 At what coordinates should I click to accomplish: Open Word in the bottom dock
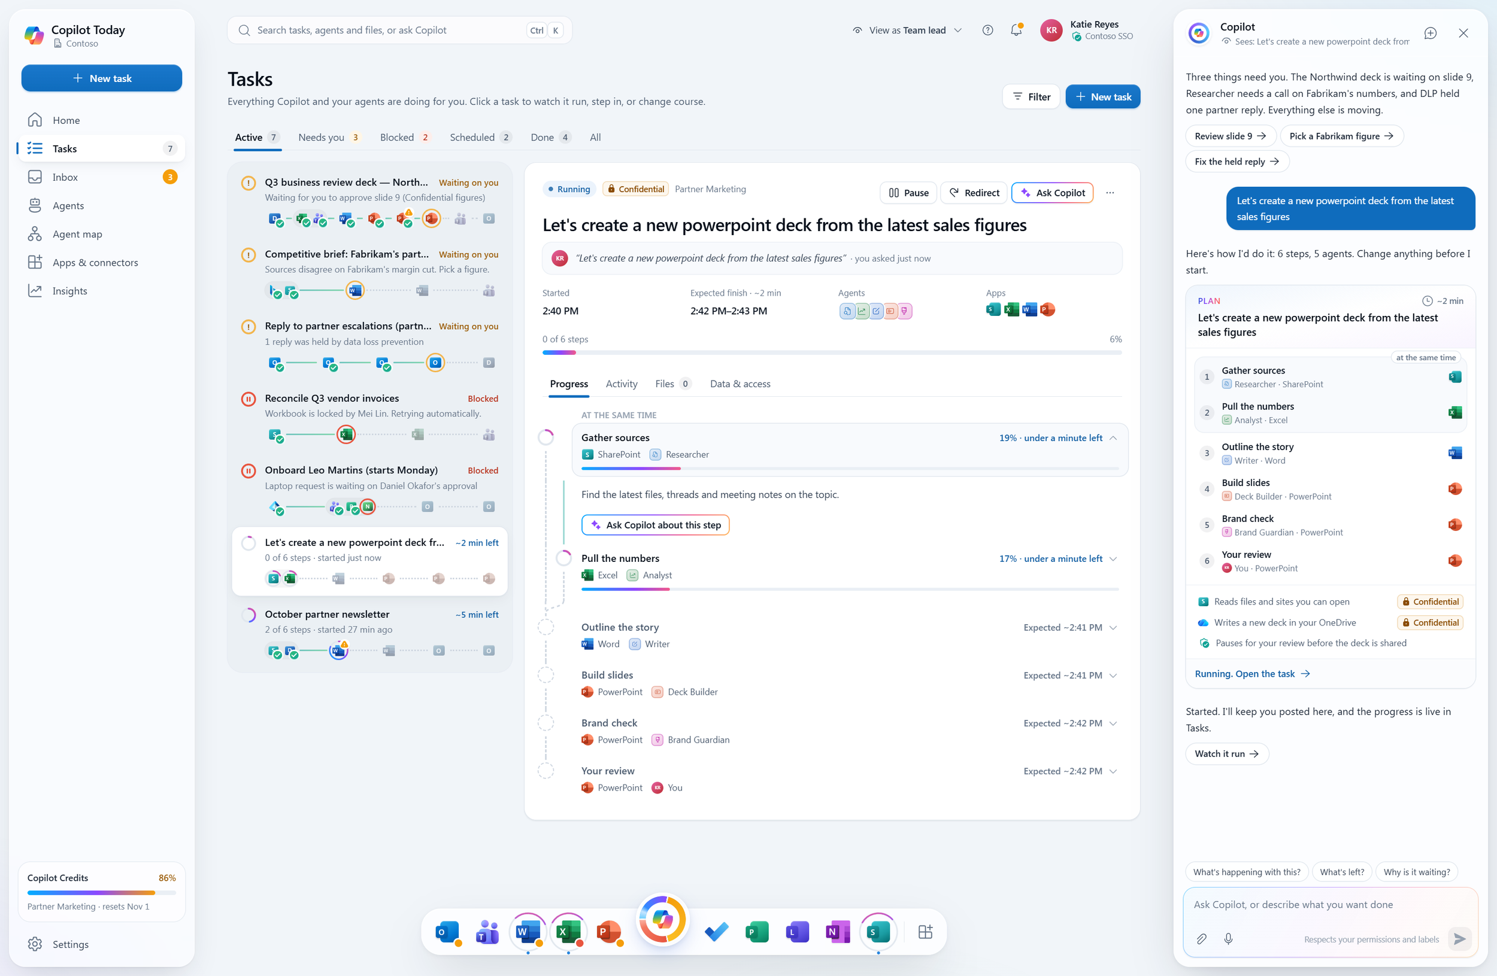coord(528,932)
